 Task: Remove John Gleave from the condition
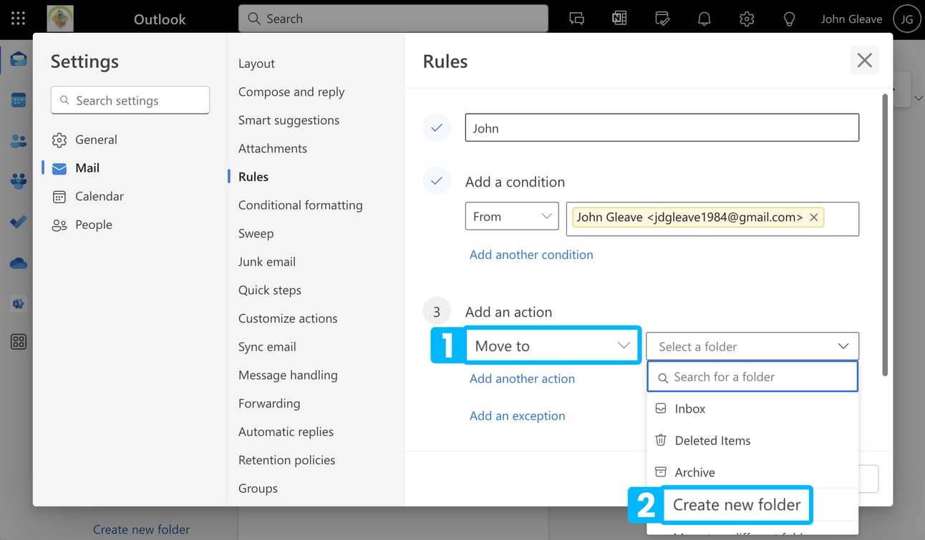(814, 217)
